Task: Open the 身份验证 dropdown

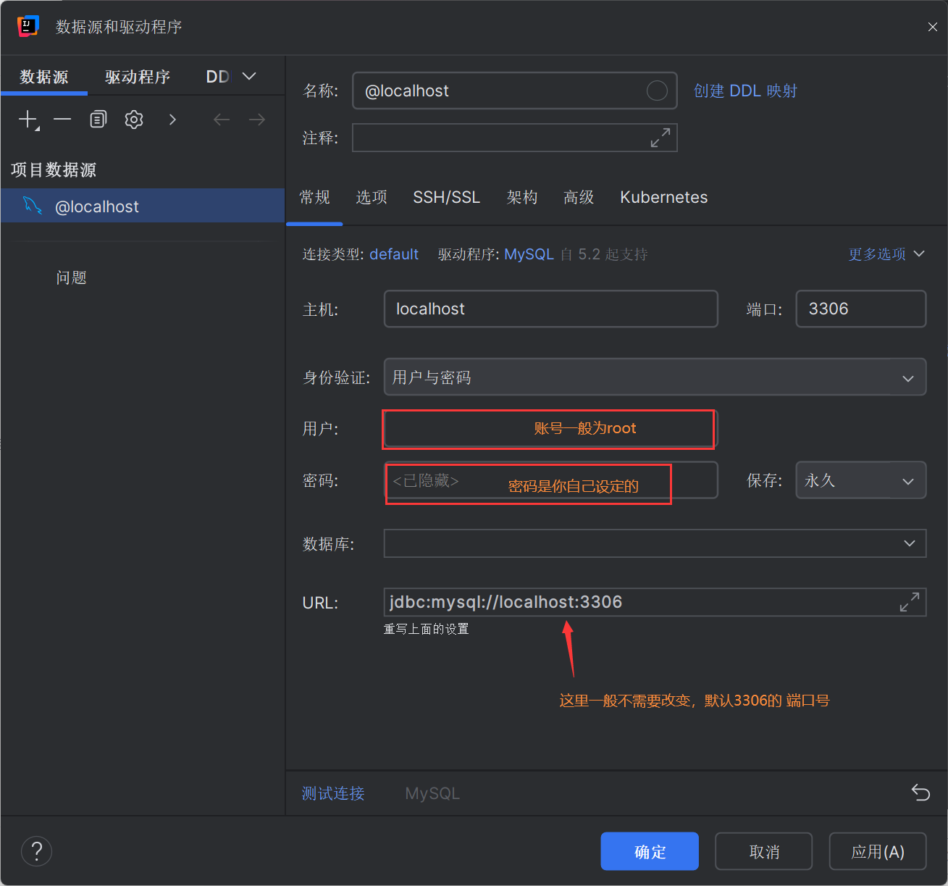Action: 655,377
